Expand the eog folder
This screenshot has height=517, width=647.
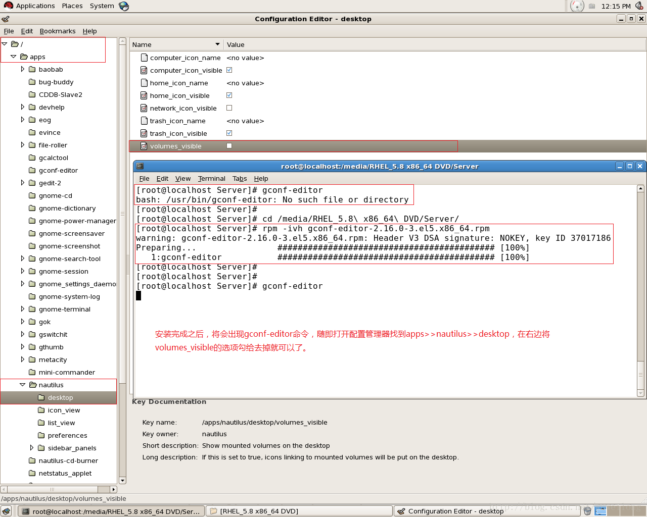point(23,120)
